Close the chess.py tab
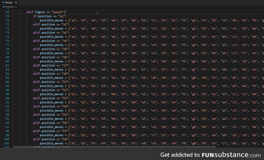 click(16, 2)
